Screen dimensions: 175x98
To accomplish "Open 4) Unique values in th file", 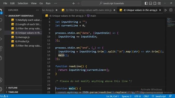I will tap(23, 33).
